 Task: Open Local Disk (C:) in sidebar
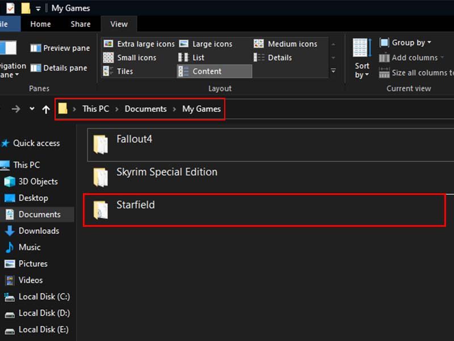click(44, 297)
